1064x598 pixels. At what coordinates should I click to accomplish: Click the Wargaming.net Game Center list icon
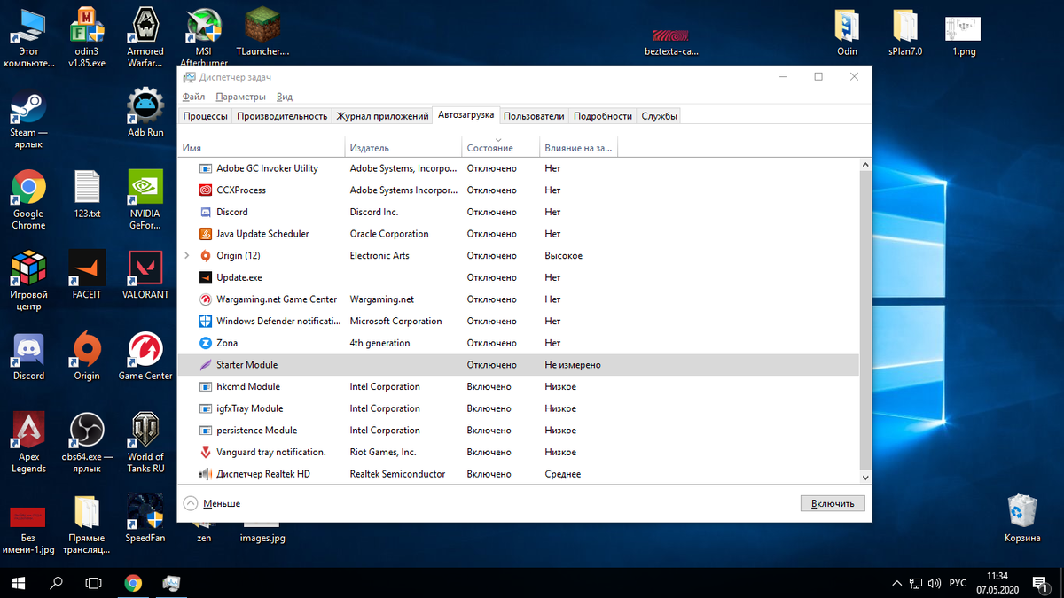point(206,299)
